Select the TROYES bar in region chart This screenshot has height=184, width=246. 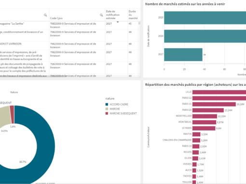pyautogui.click(x=194, y=176)
